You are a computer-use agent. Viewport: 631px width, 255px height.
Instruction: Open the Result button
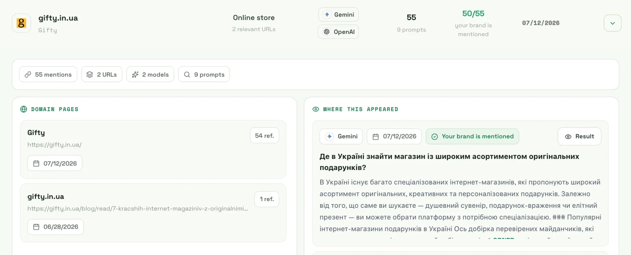(x=579, y=136)
